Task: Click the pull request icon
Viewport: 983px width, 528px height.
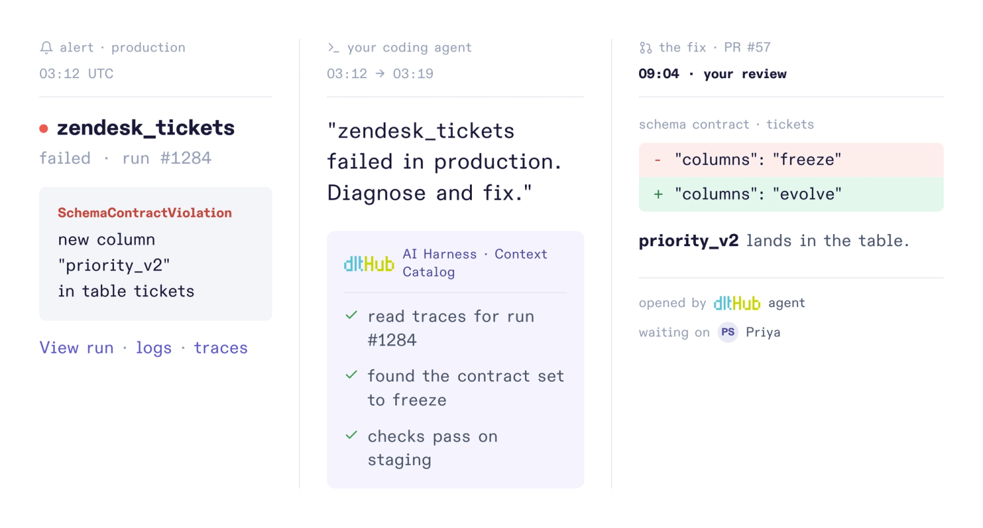Action: pyautogui.click(x=646, y=48)
